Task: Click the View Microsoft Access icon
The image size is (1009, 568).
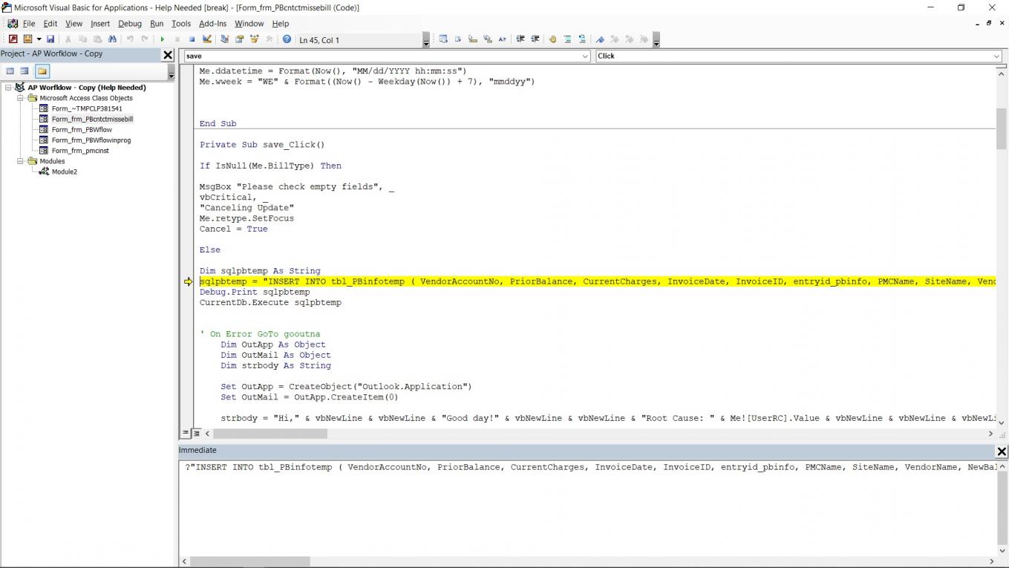Action: [13, 39]
